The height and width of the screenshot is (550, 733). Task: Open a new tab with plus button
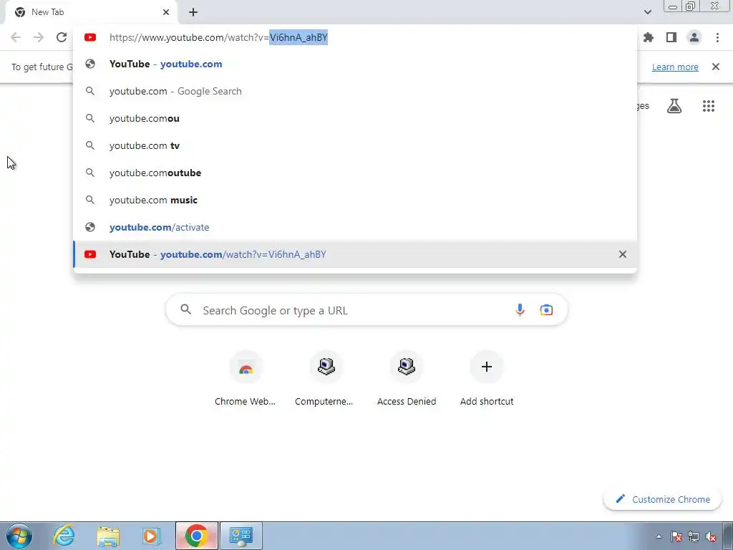point(193,12)
